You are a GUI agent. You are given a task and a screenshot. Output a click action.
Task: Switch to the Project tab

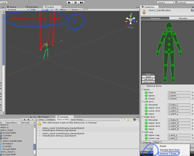point(43,117)
